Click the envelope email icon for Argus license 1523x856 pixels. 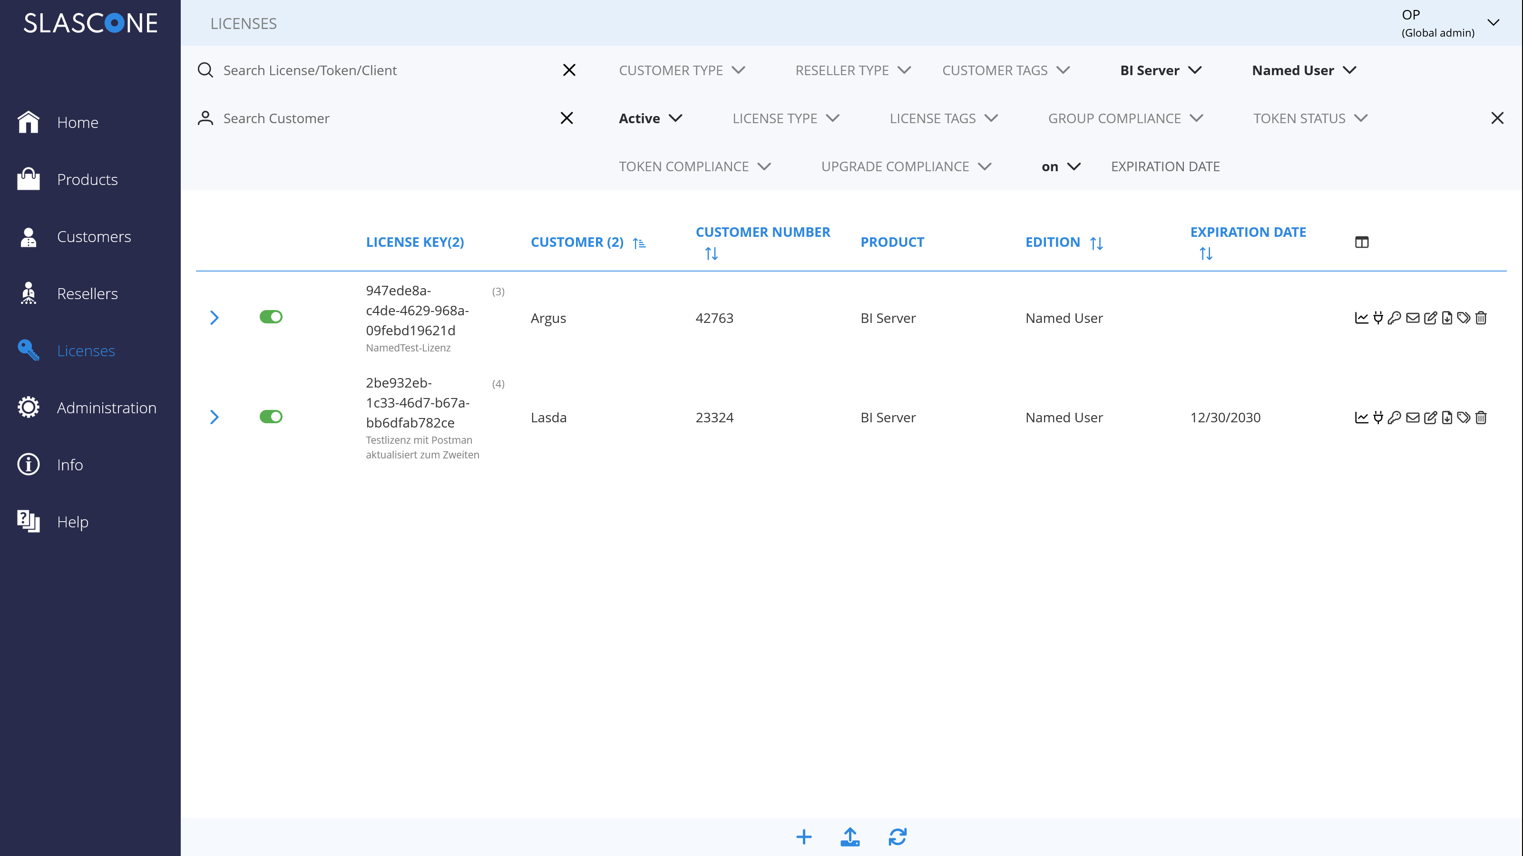pos(1413,318)
